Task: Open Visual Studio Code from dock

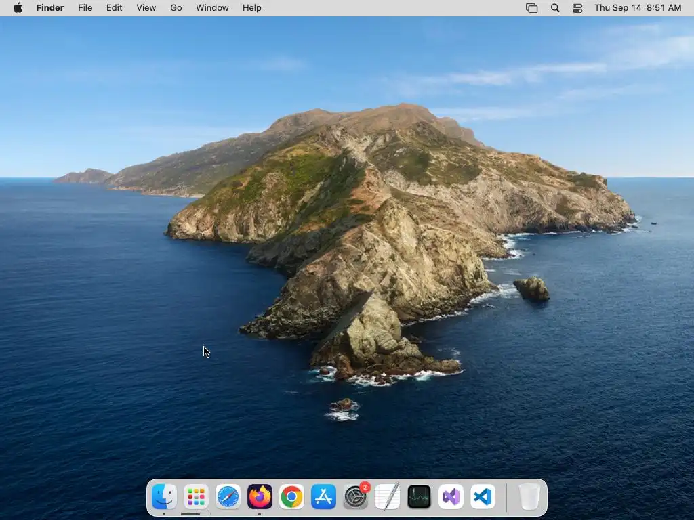Action: (x=483, y=497)
